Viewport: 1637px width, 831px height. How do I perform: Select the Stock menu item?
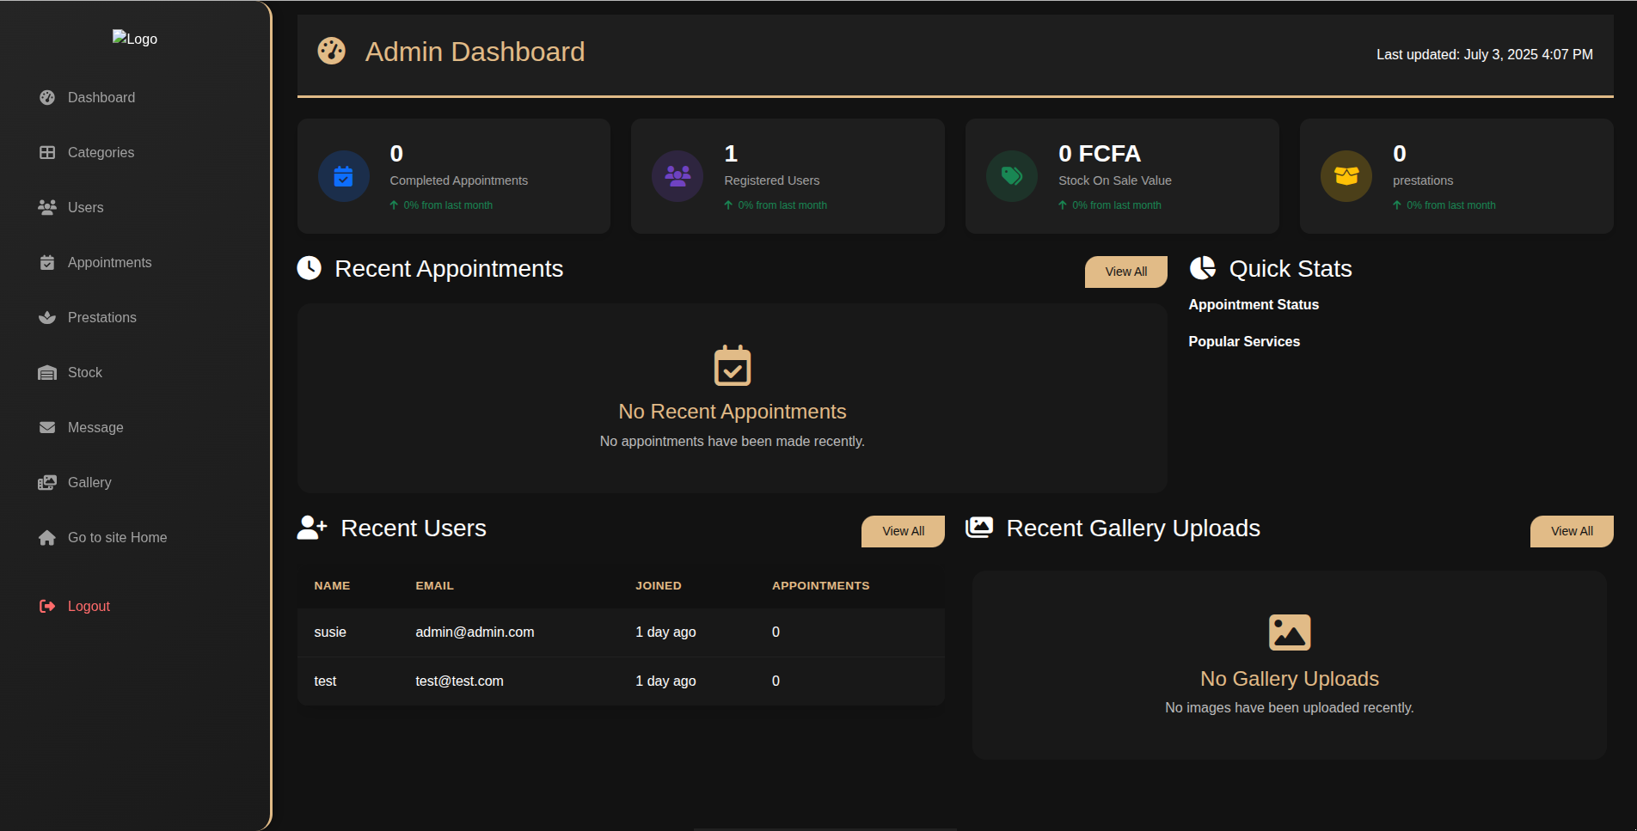(x=84, y=373)
